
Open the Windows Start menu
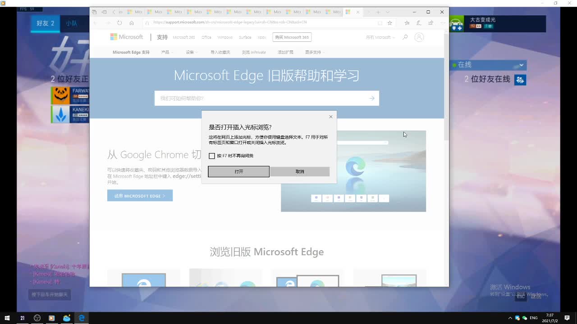point(8,318)
